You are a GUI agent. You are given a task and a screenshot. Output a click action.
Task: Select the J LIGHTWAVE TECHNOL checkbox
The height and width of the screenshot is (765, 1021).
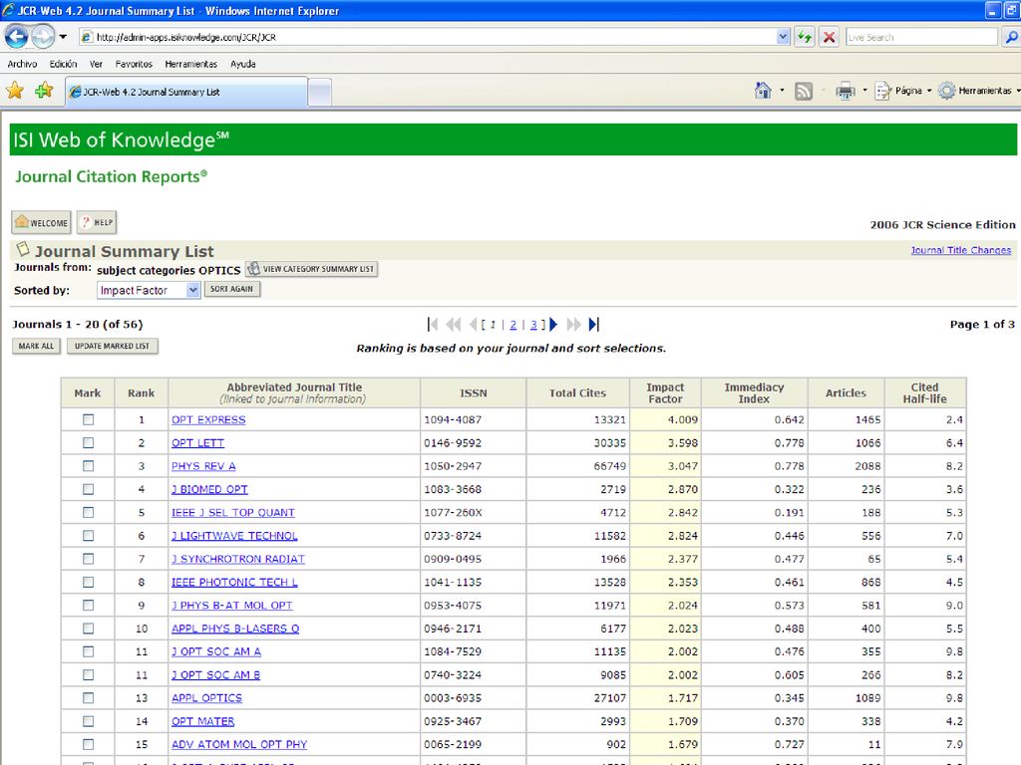(88, 535)
